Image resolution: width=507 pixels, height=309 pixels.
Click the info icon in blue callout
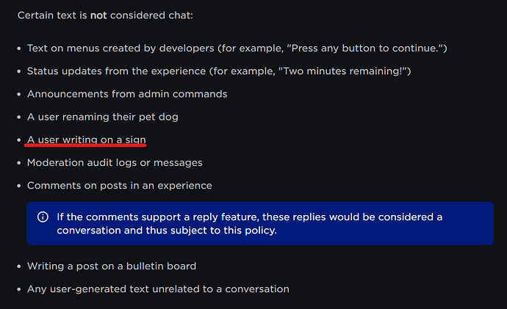tap(43, 217)
